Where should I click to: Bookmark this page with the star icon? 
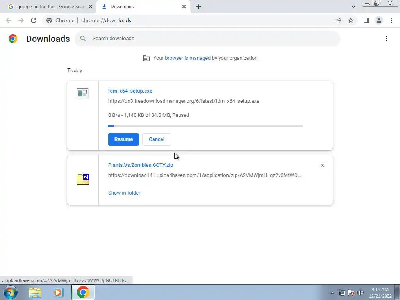(351, 20)
